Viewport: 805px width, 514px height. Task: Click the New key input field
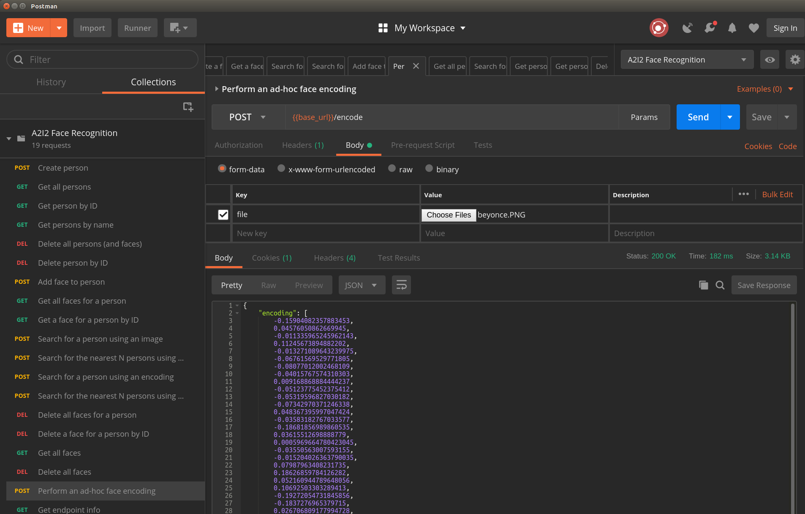click(326, 233)
